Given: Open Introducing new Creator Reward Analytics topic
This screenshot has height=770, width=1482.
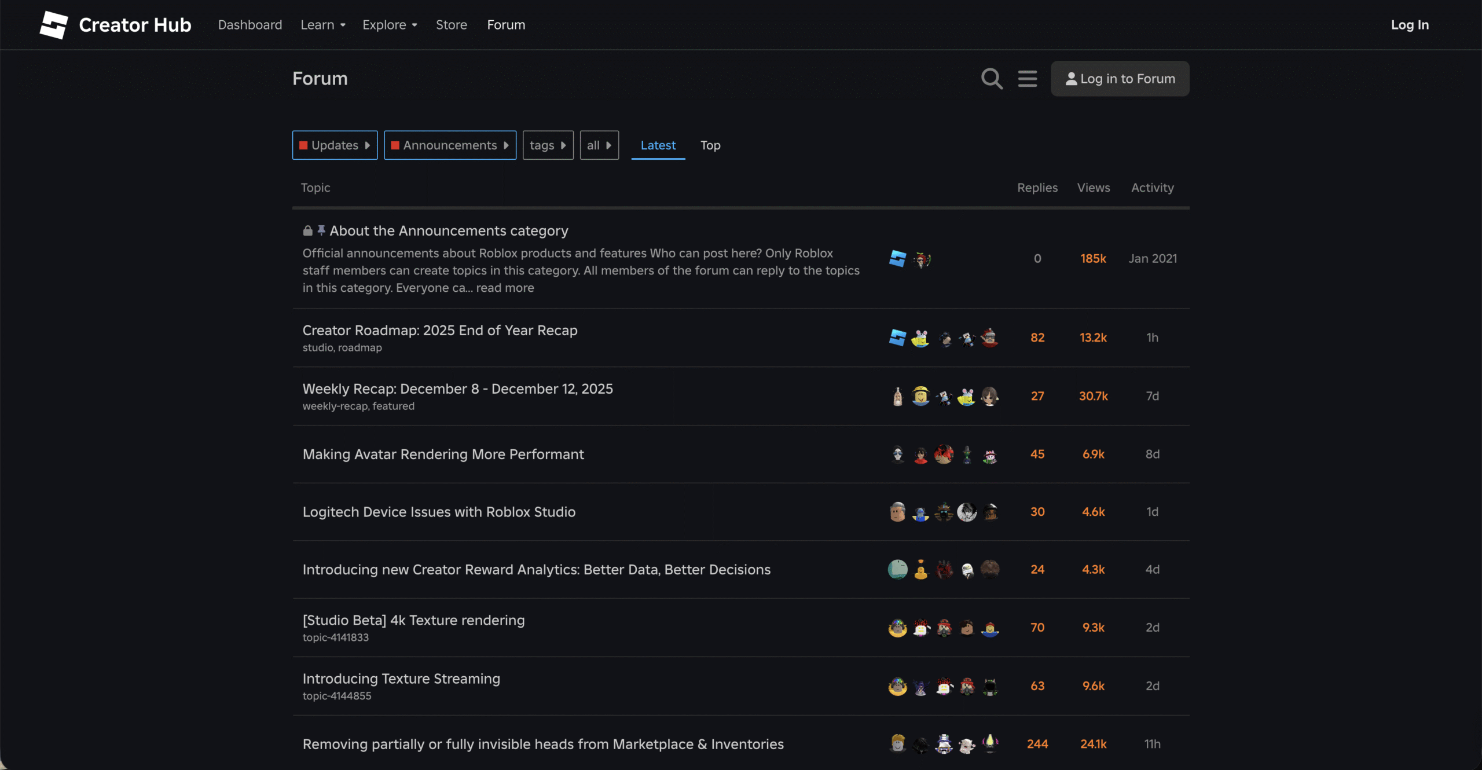Looking at the screenshot, I should pos(536,570).
